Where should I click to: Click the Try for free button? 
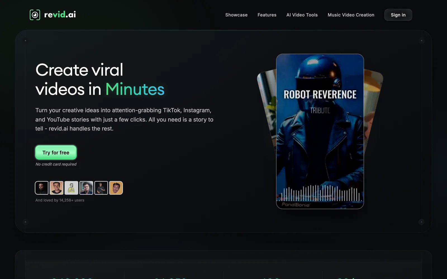tap(56, 152)
